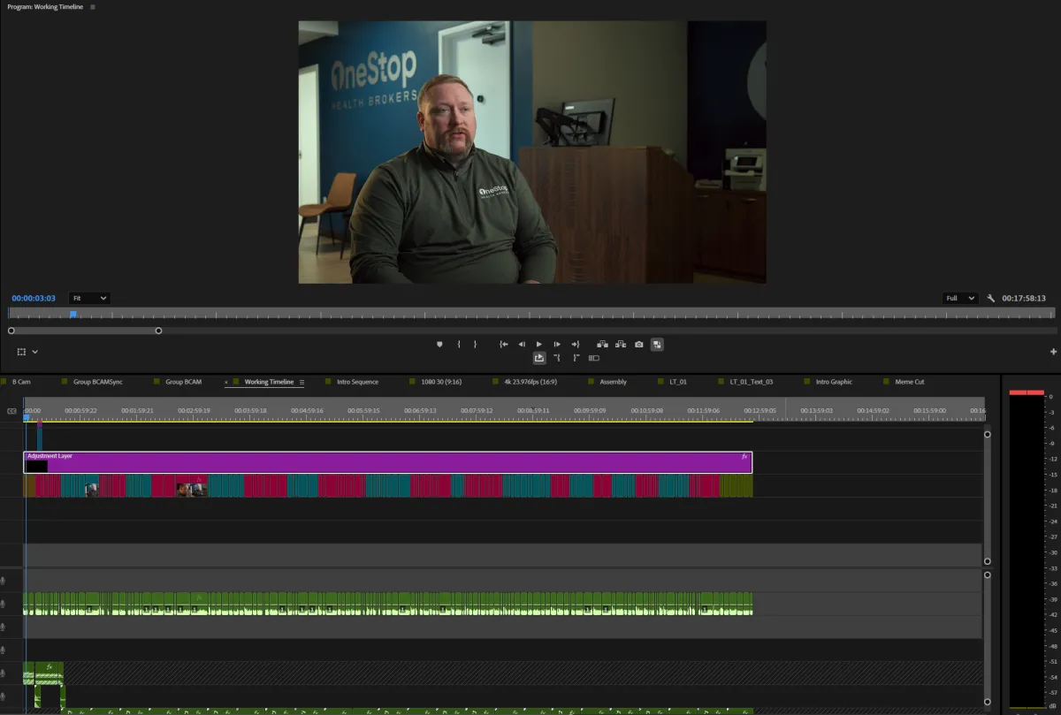
Task: Click the Export Frame camera icon
Action: click(x=638, y=344)
